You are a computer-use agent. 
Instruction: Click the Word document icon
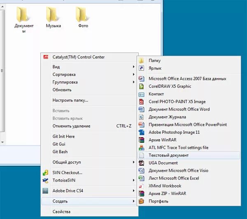(141, 109)
